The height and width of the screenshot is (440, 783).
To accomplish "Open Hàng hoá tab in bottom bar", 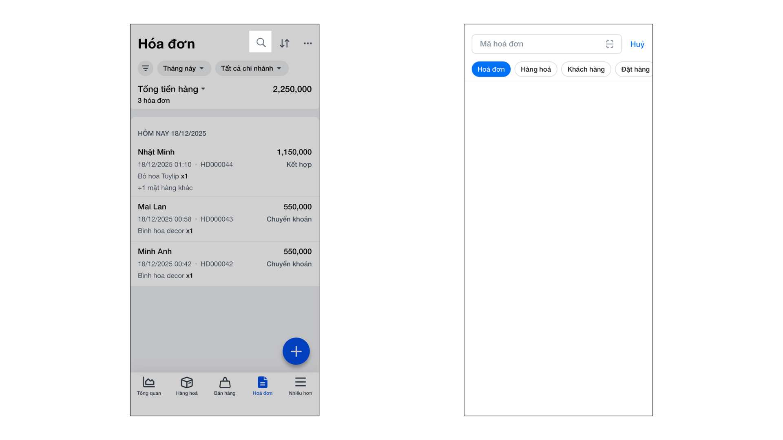I will pos(187,386).
